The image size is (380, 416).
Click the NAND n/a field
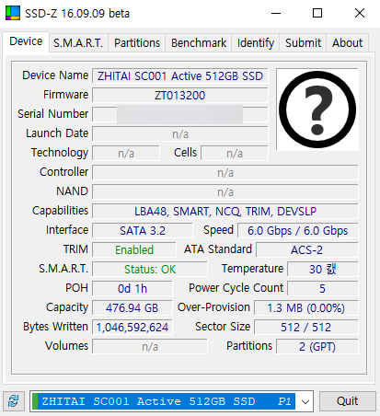pos(225,192)
